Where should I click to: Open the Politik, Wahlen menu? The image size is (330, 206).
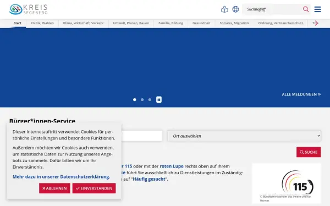click(x=42, y=23)
